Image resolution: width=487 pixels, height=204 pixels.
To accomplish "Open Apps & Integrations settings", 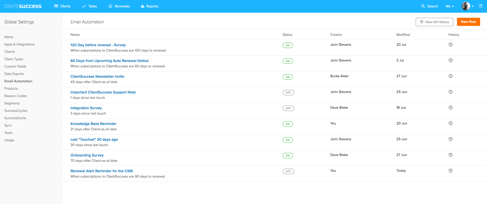I will coord(19,44).
